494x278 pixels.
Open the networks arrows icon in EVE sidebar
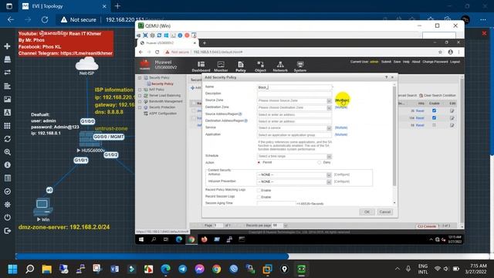click(7, 73)
